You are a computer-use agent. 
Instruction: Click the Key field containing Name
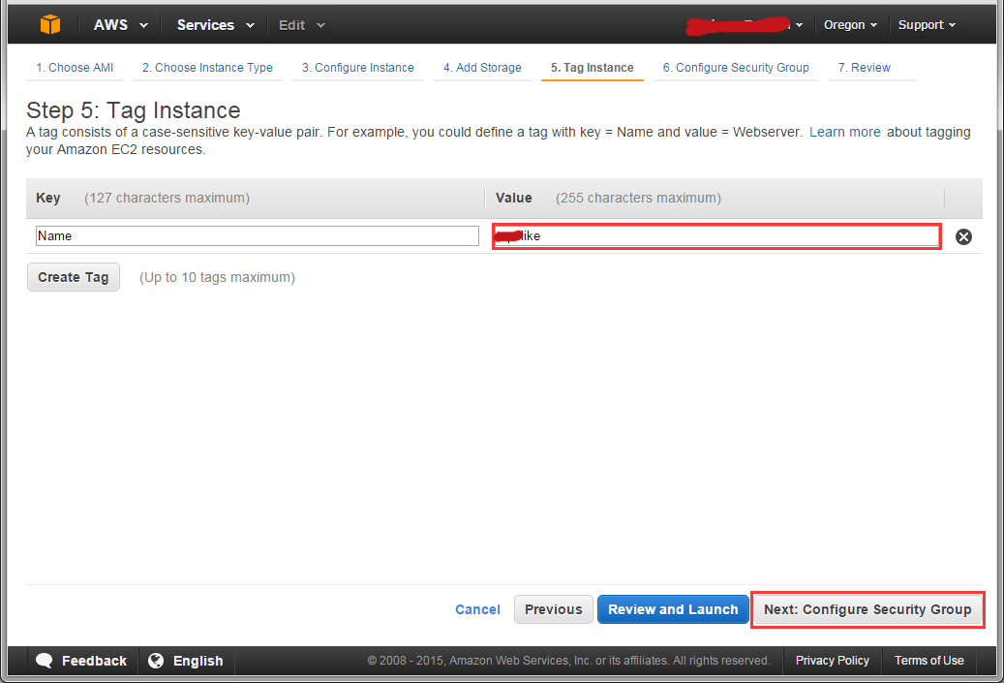tap(258, 235)
